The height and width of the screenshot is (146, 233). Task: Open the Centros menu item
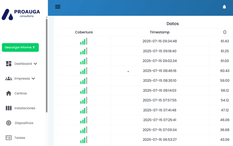pyautogui.click(x=20, y=93)
